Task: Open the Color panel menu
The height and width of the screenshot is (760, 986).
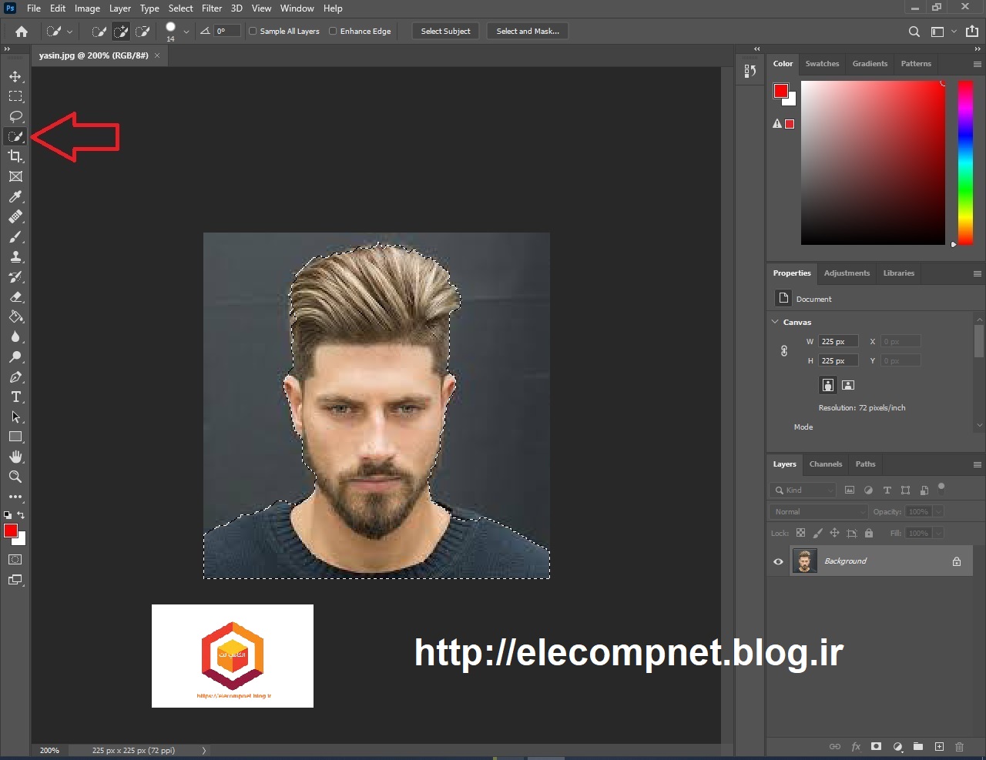Action: pyautogui.click(x=977, y=64)
